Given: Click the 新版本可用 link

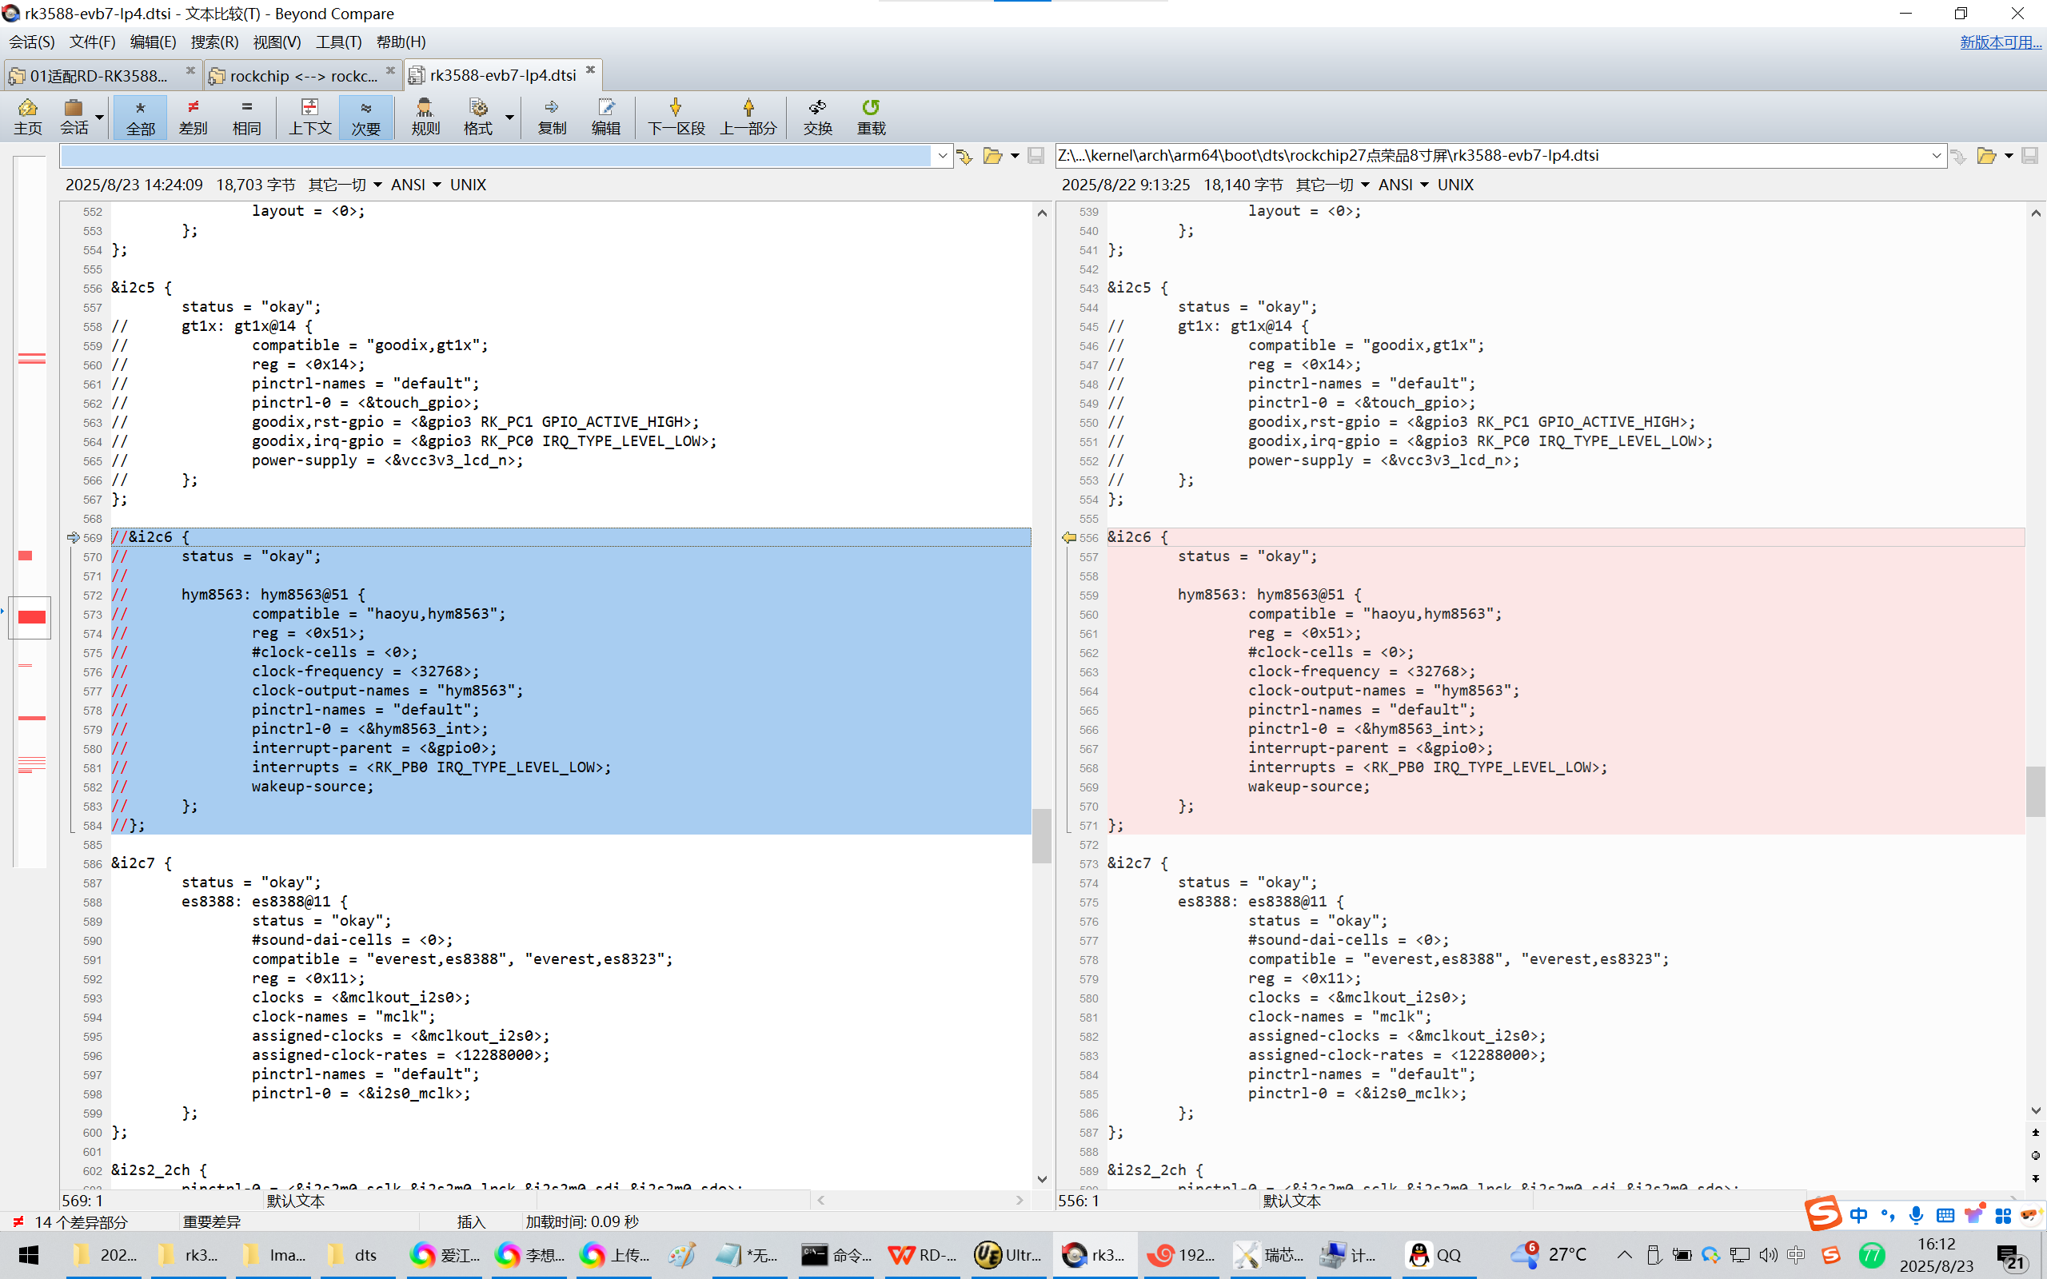Looking at the screenshot, I should (2001, 42).
